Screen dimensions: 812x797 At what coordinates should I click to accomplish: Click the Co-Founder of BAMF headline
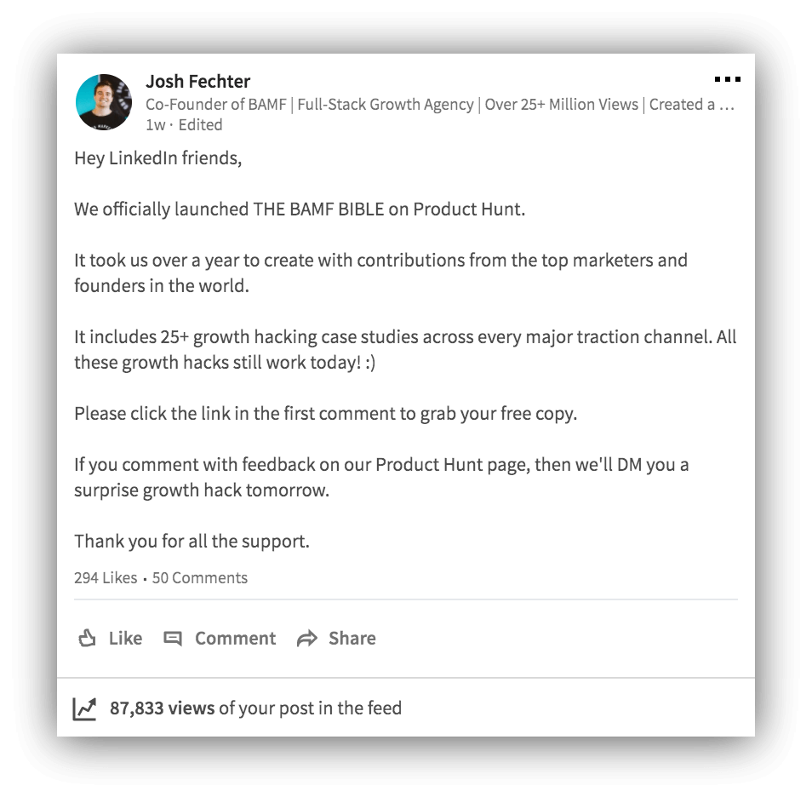[340, 105]
